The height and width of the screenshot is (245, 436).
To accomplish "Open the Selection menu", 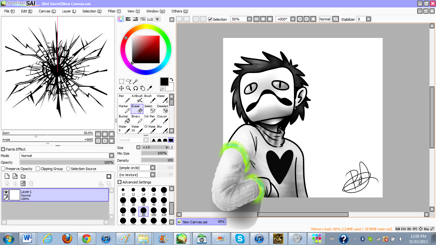I will [92, 11].
